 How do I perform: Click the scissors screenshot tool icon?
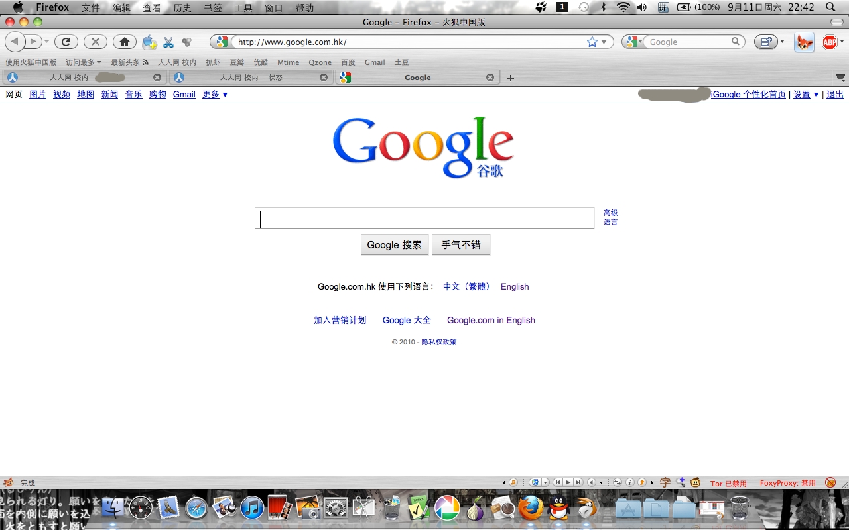168,42
